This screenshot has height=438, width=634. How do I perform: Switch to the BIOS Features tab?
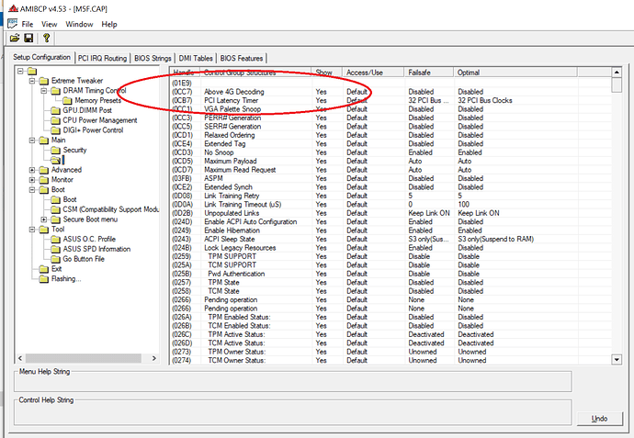tap(242, 58)
